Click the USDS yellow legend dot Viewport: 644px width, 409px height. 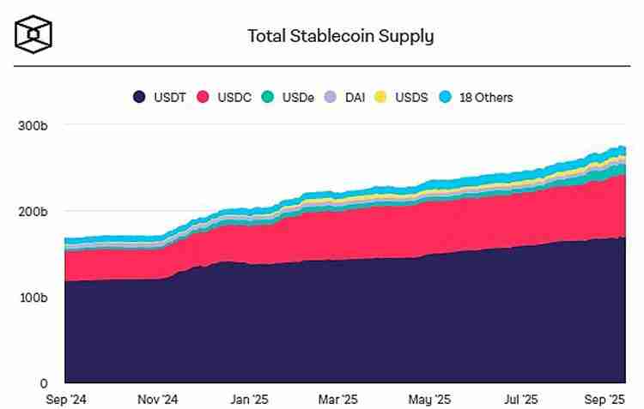pos(380,97)
